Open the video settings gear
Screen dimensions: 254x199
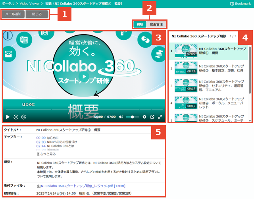(x=144, y=117)
